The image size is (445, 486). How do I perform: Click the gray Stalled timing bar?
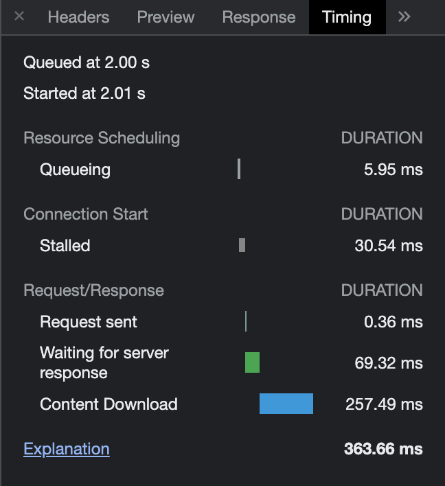click(242, 245)
